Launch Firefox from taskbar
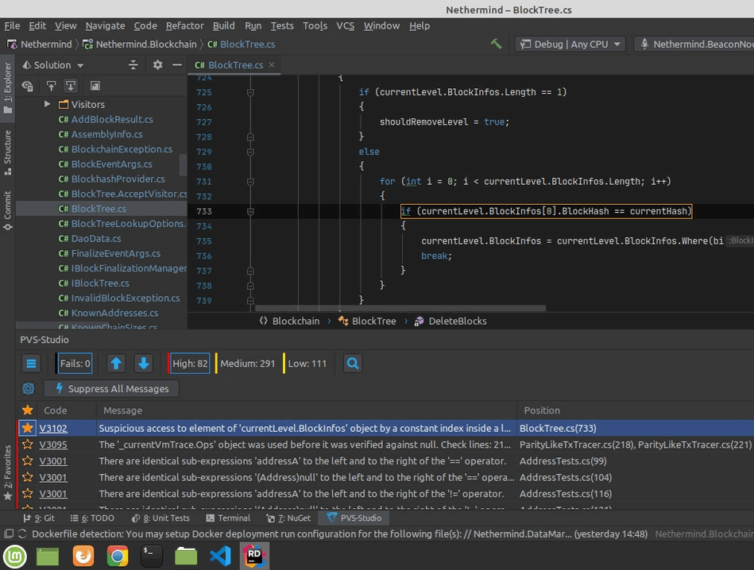This screenshot has width=754, height=570. [83, 557]
